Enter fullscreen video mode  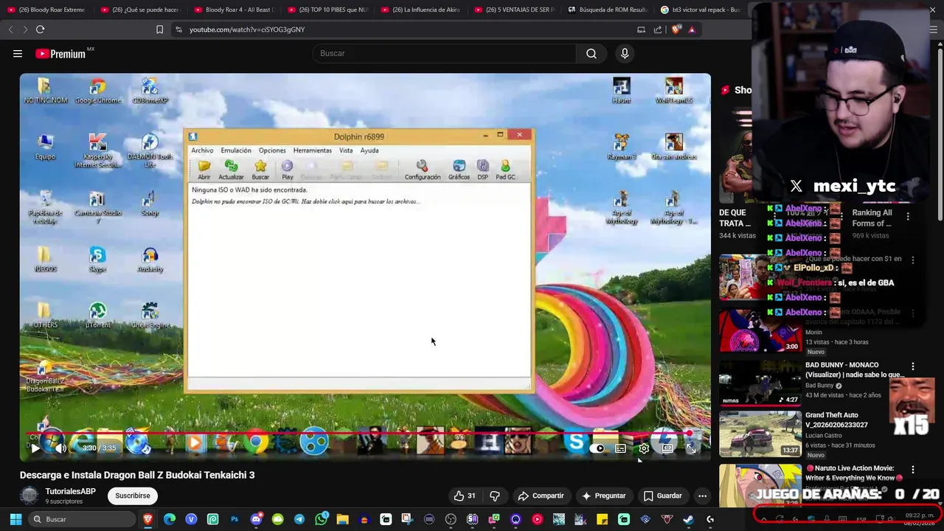point(692,448)
